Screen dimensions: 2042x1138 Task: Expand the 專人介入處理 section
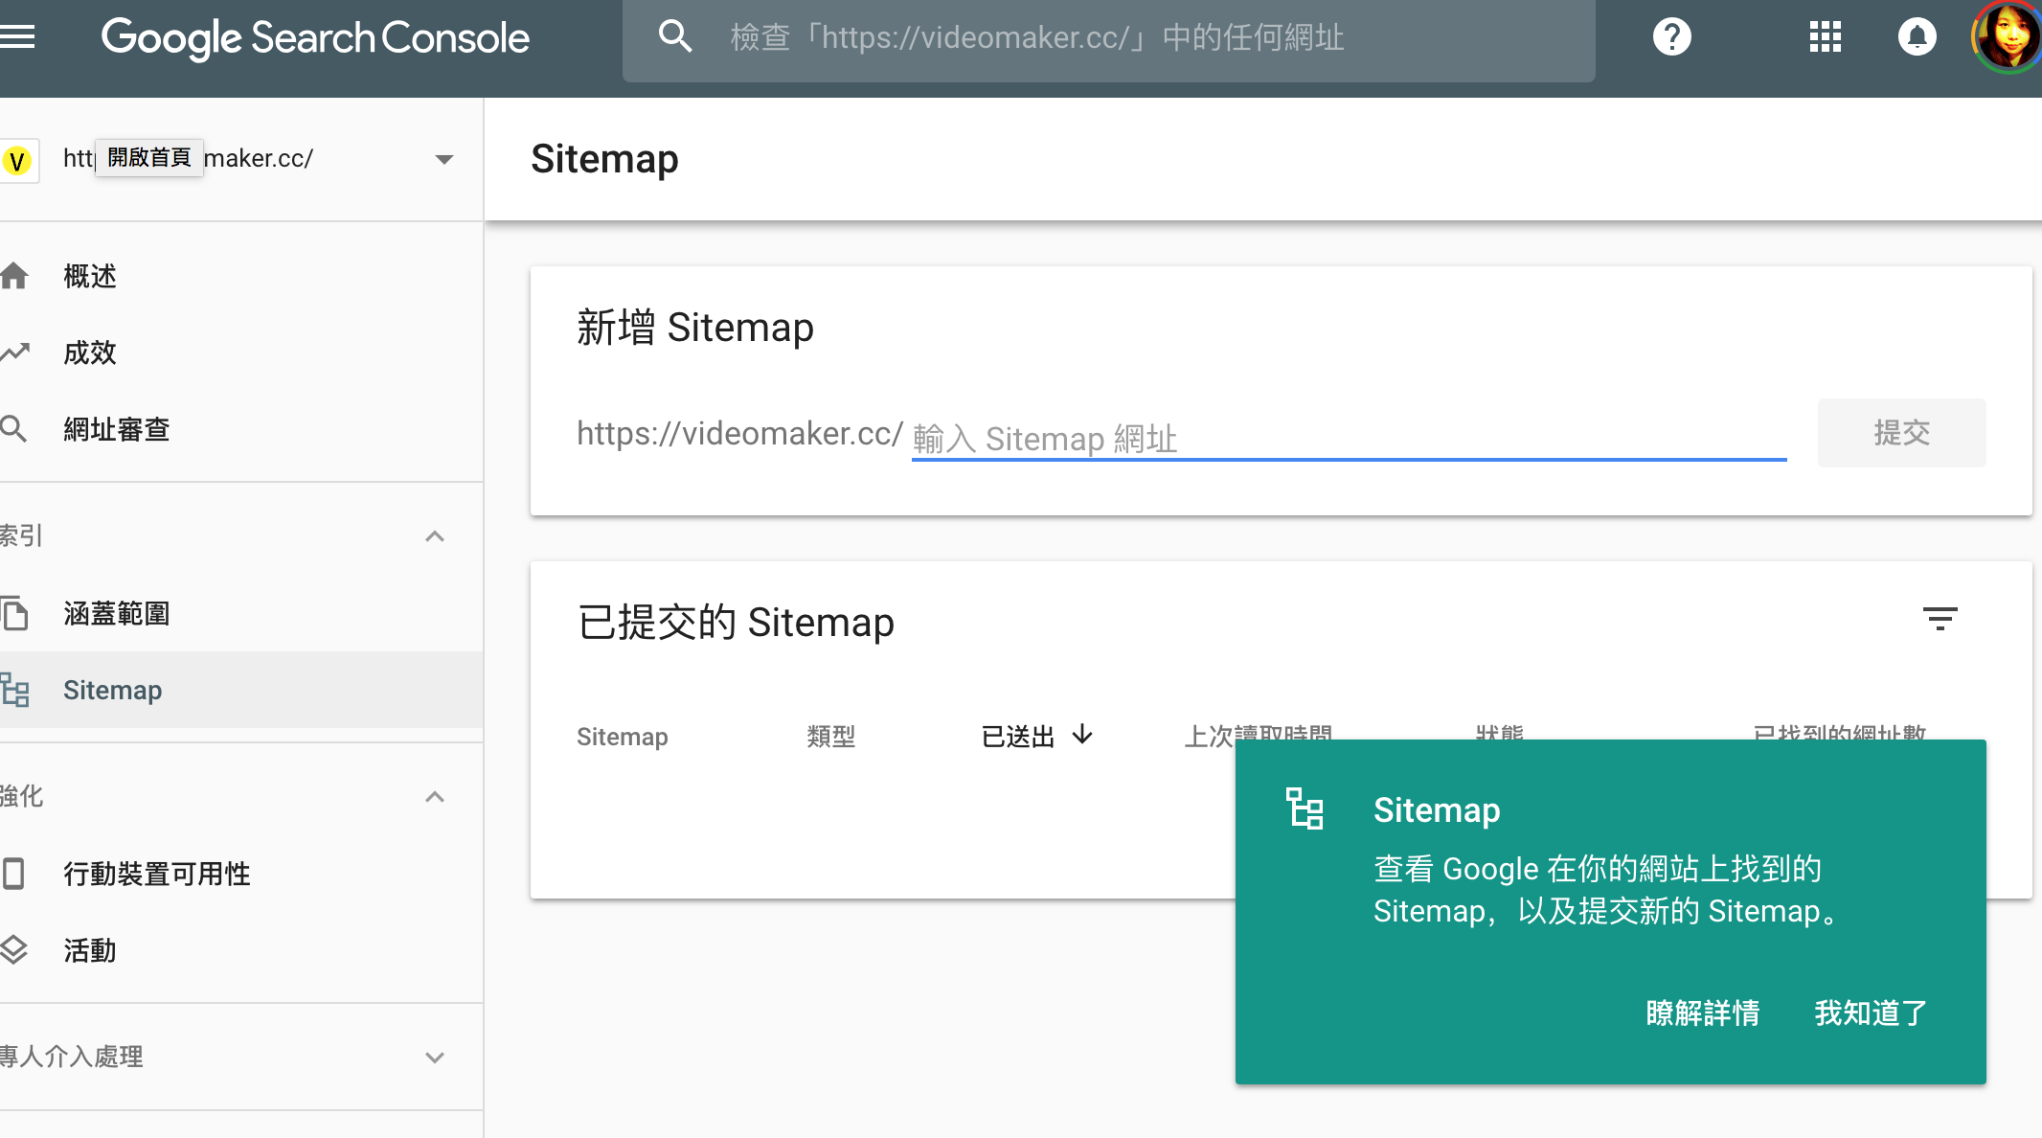pos(435,1058)
